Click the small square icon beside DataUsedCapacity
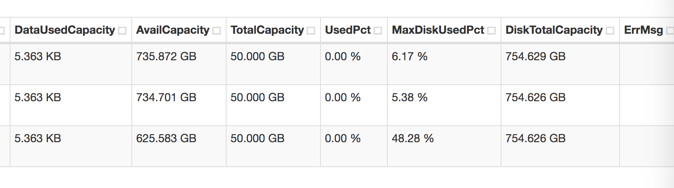The width and height of the screenshot is (674, 188). [x=123, y=31]
